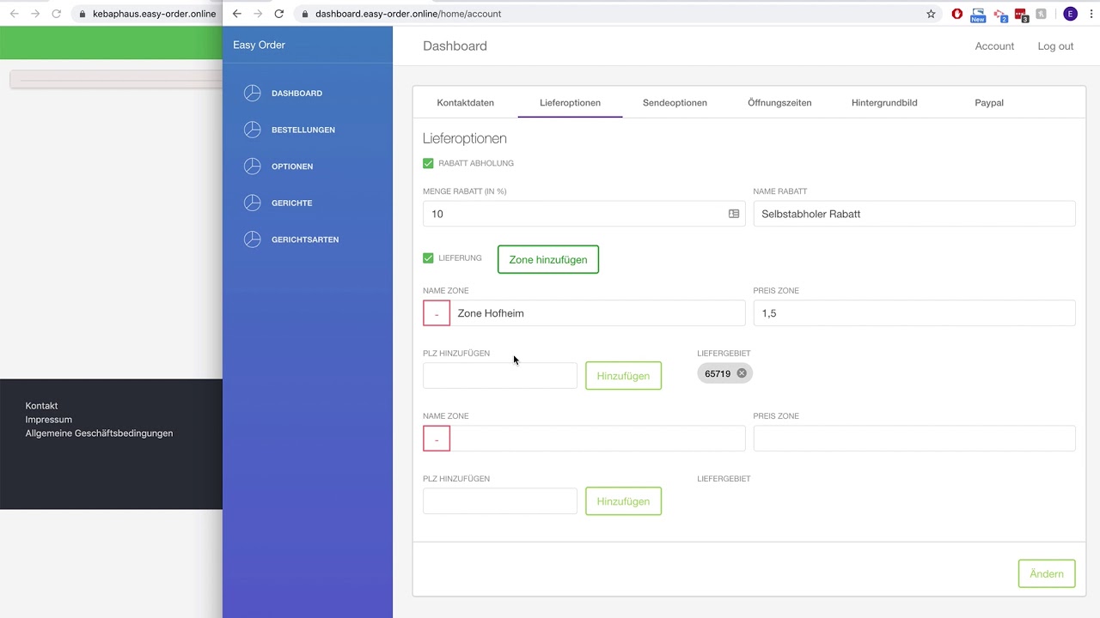Switch to Hintergrundbild tab

[884, 102]
